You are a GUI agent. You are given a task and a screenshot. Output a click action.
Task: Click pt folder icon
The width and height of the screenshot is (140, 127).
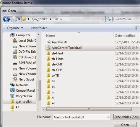tap(48, 87)
